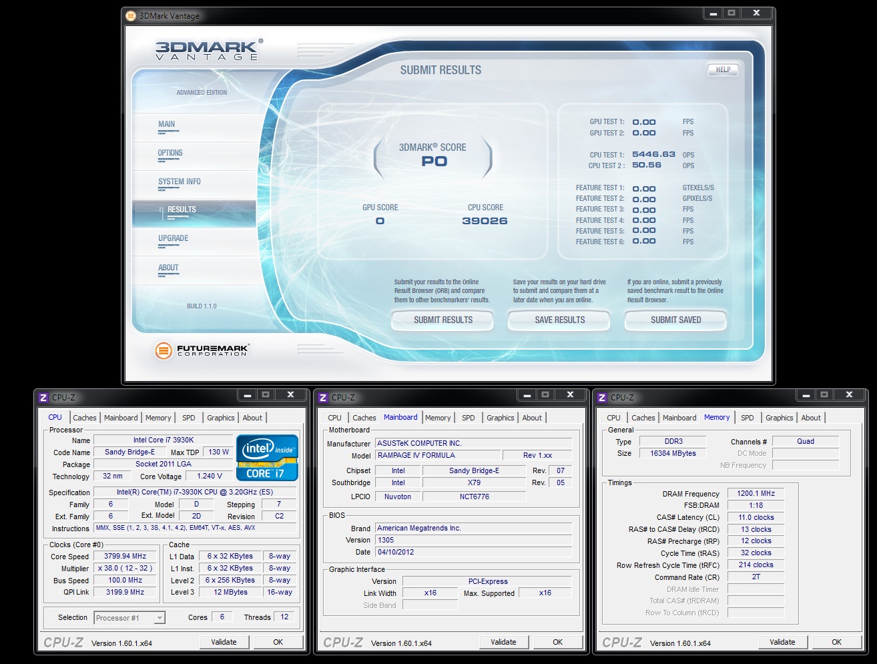This screenshot has height=664, width=877.
Task: Switch to Caches tab in first CPU-Z window
Action: [85, 418]
